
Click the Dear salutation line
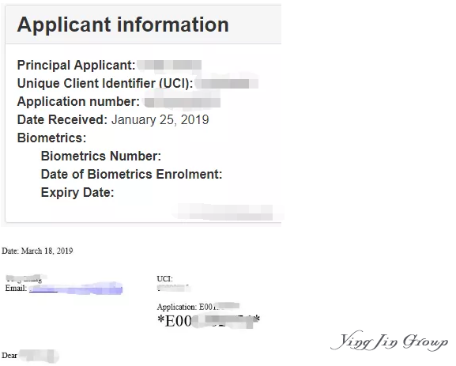click(x=30, y=356)
